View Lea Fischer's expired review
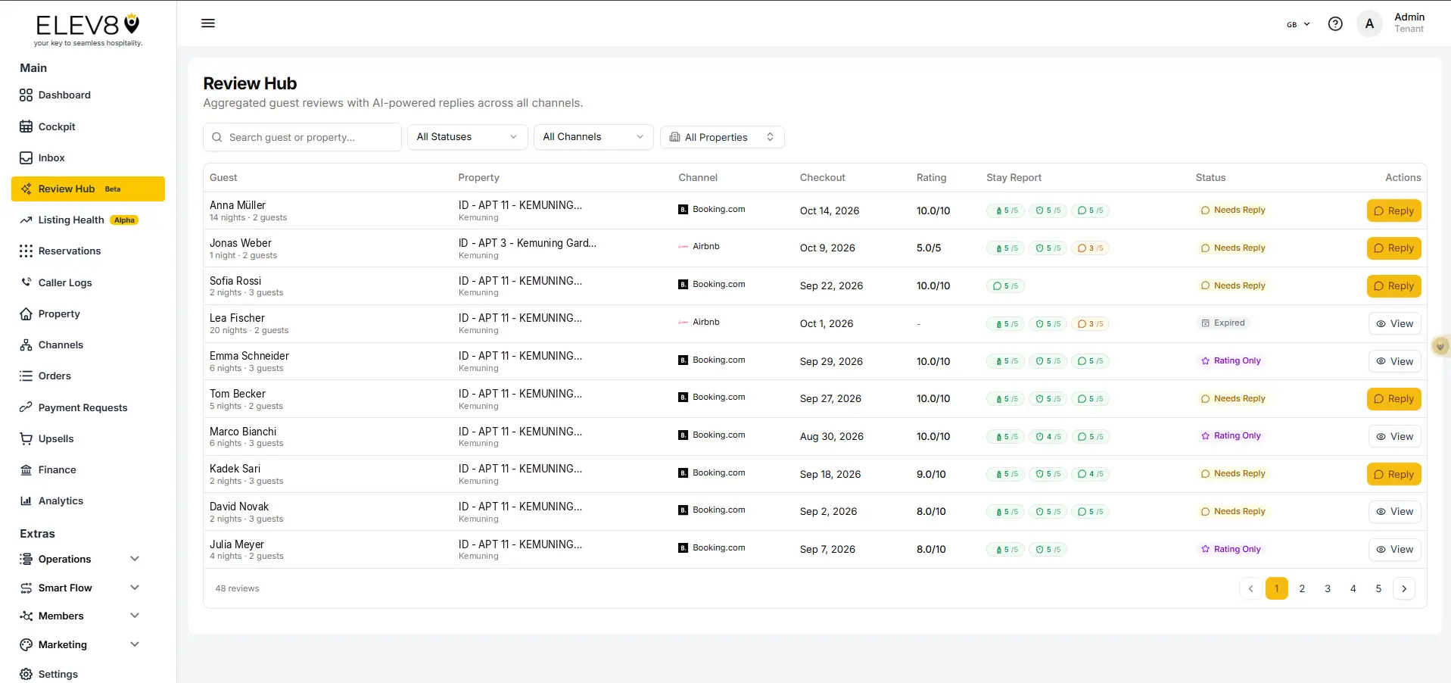1451x683 pixels. click(1394, 324)
